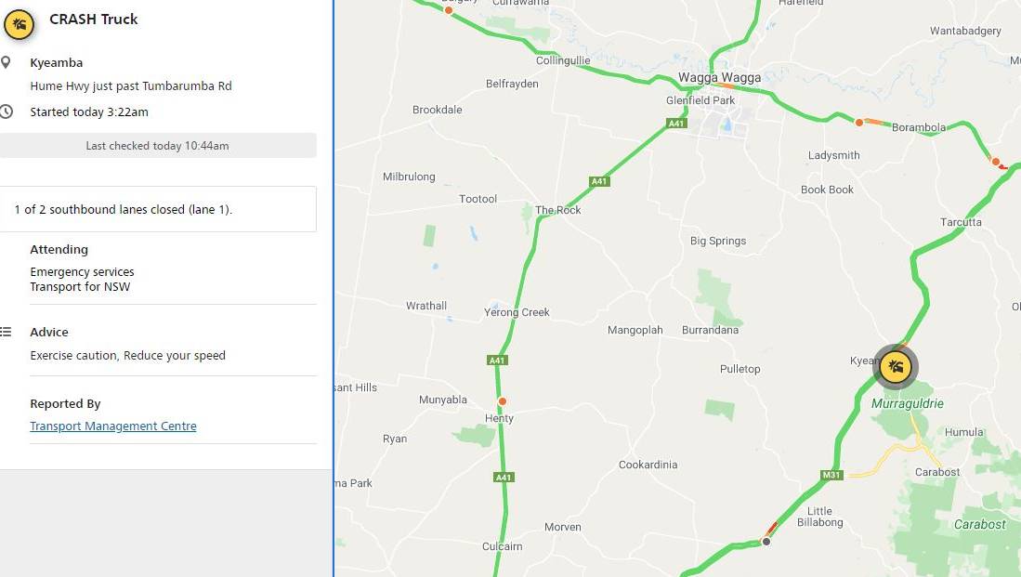Click the location pin icon next to Kyeamba

point(6,62)
